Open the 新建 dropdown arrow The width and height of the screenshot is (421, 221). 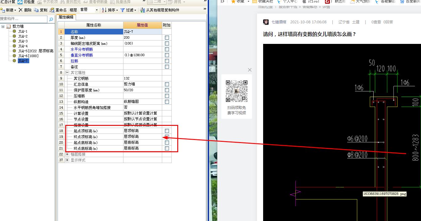click(x=15, y=10)
